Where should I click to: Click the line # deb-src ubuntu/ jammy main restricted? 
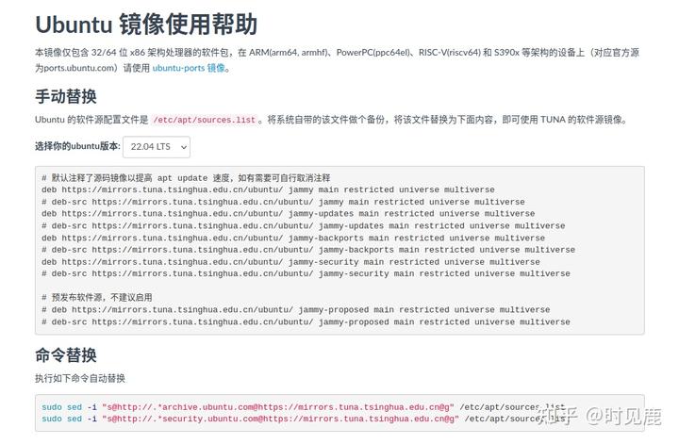283,202
